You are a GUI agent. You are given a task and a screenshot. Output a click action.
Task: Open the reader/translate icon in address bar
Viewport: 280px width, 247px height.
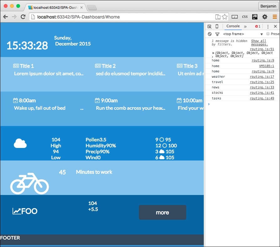(218, 17)
